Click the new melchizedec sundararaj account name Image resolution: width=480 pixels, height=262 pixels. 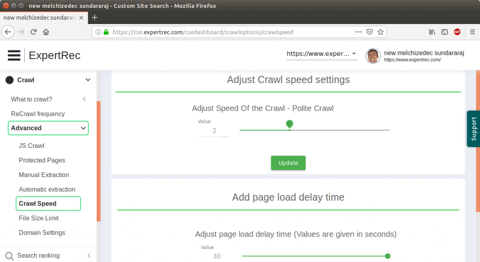click(424, 53)
